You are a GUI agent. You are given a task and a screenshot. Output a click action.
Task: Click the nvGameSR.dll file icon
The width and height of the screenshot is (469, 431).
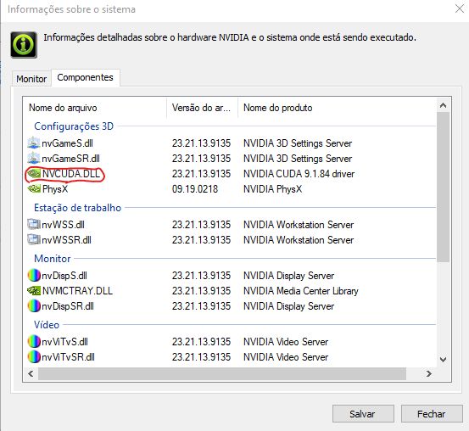[34, 158]
